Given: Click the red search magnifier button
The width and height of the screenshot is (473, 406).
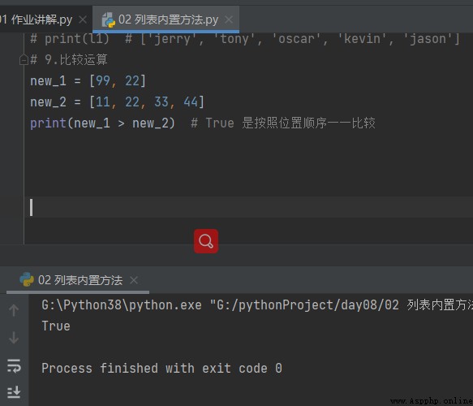Looking at the screenshot, I should point(206,241).
